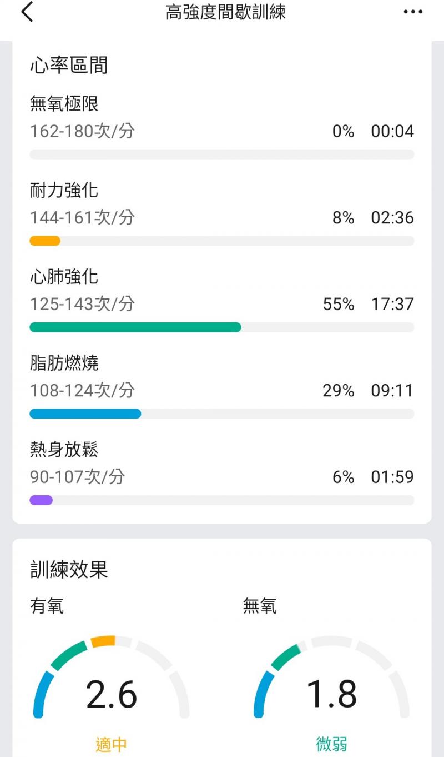
Task: Tap the 無氧極限 empty progress bar
Action: point(222,155)
